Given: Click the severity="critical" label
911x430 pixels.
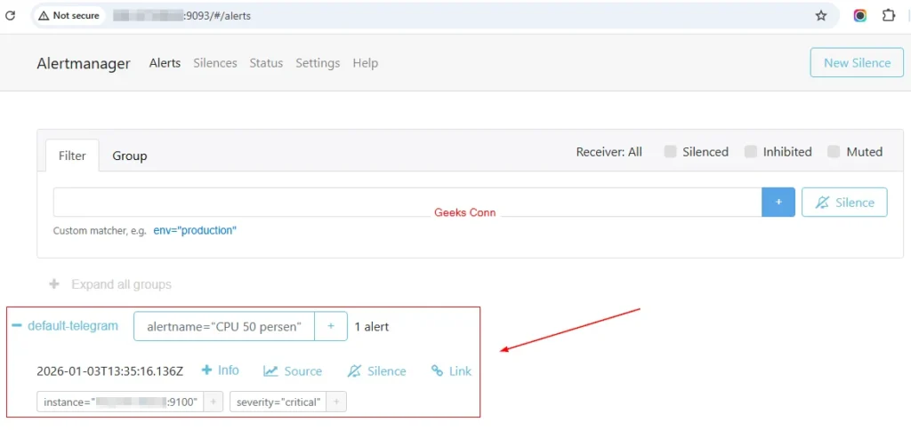Looking at the screenshot, I should click(x=278, y=402).
